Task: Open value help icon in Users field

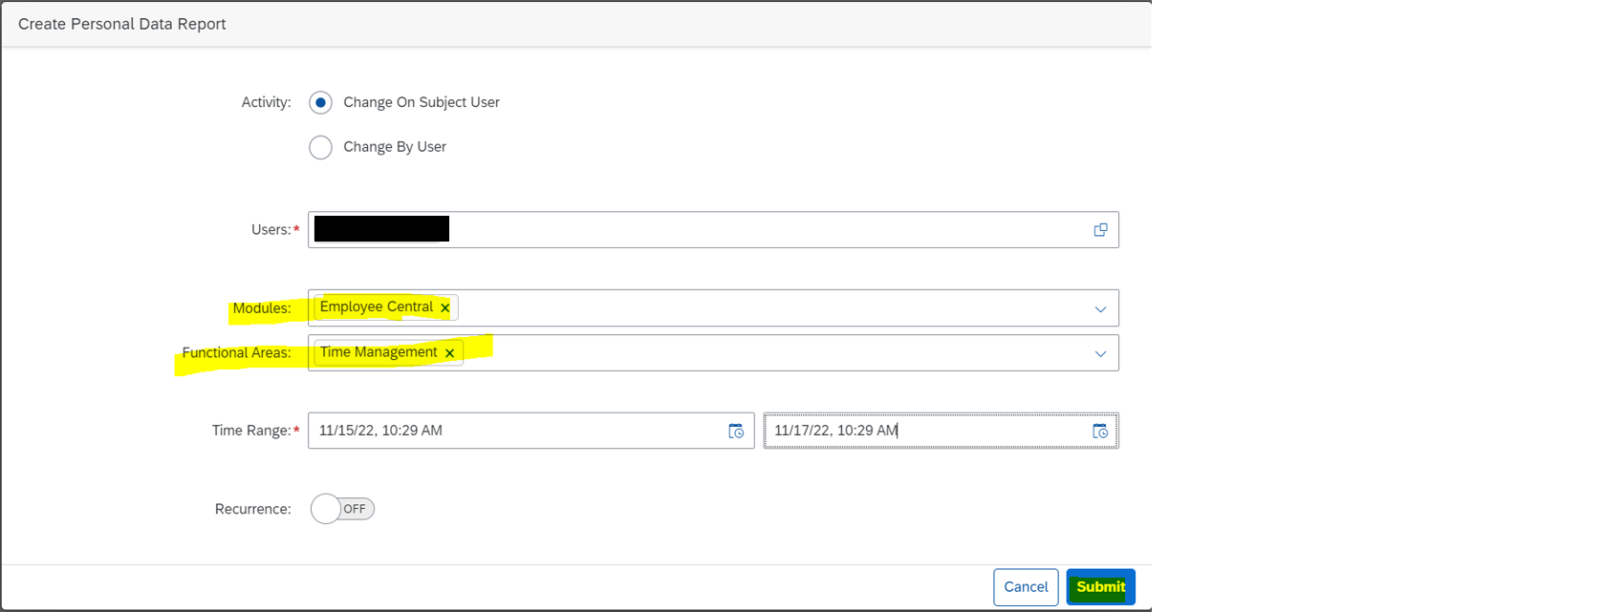Action: (x=1100, y=230)
